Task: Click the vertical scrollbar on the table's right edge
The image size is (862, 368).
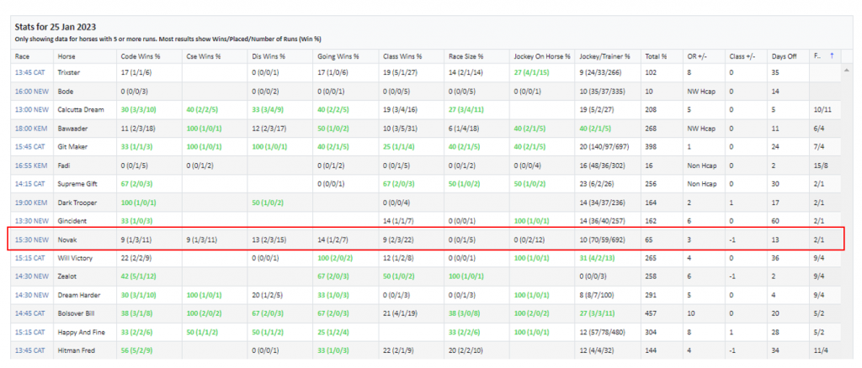Action: pyautogui.click(x=847, y=210)
